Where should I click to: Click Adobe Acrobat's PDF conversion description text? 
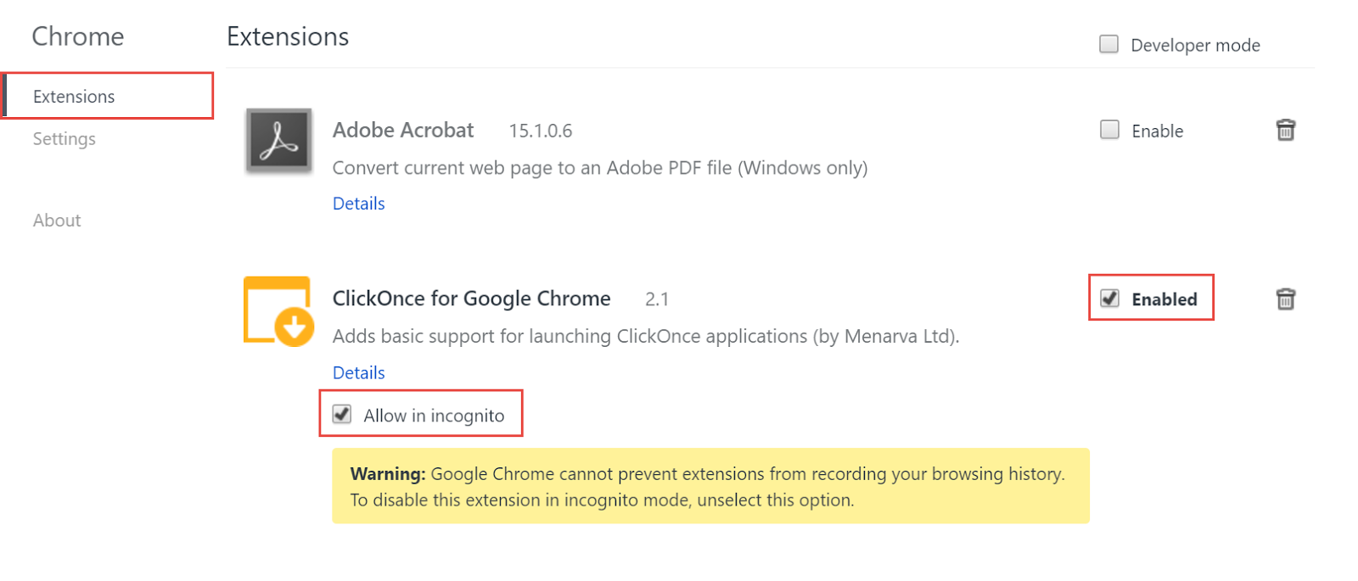(599, 168)
